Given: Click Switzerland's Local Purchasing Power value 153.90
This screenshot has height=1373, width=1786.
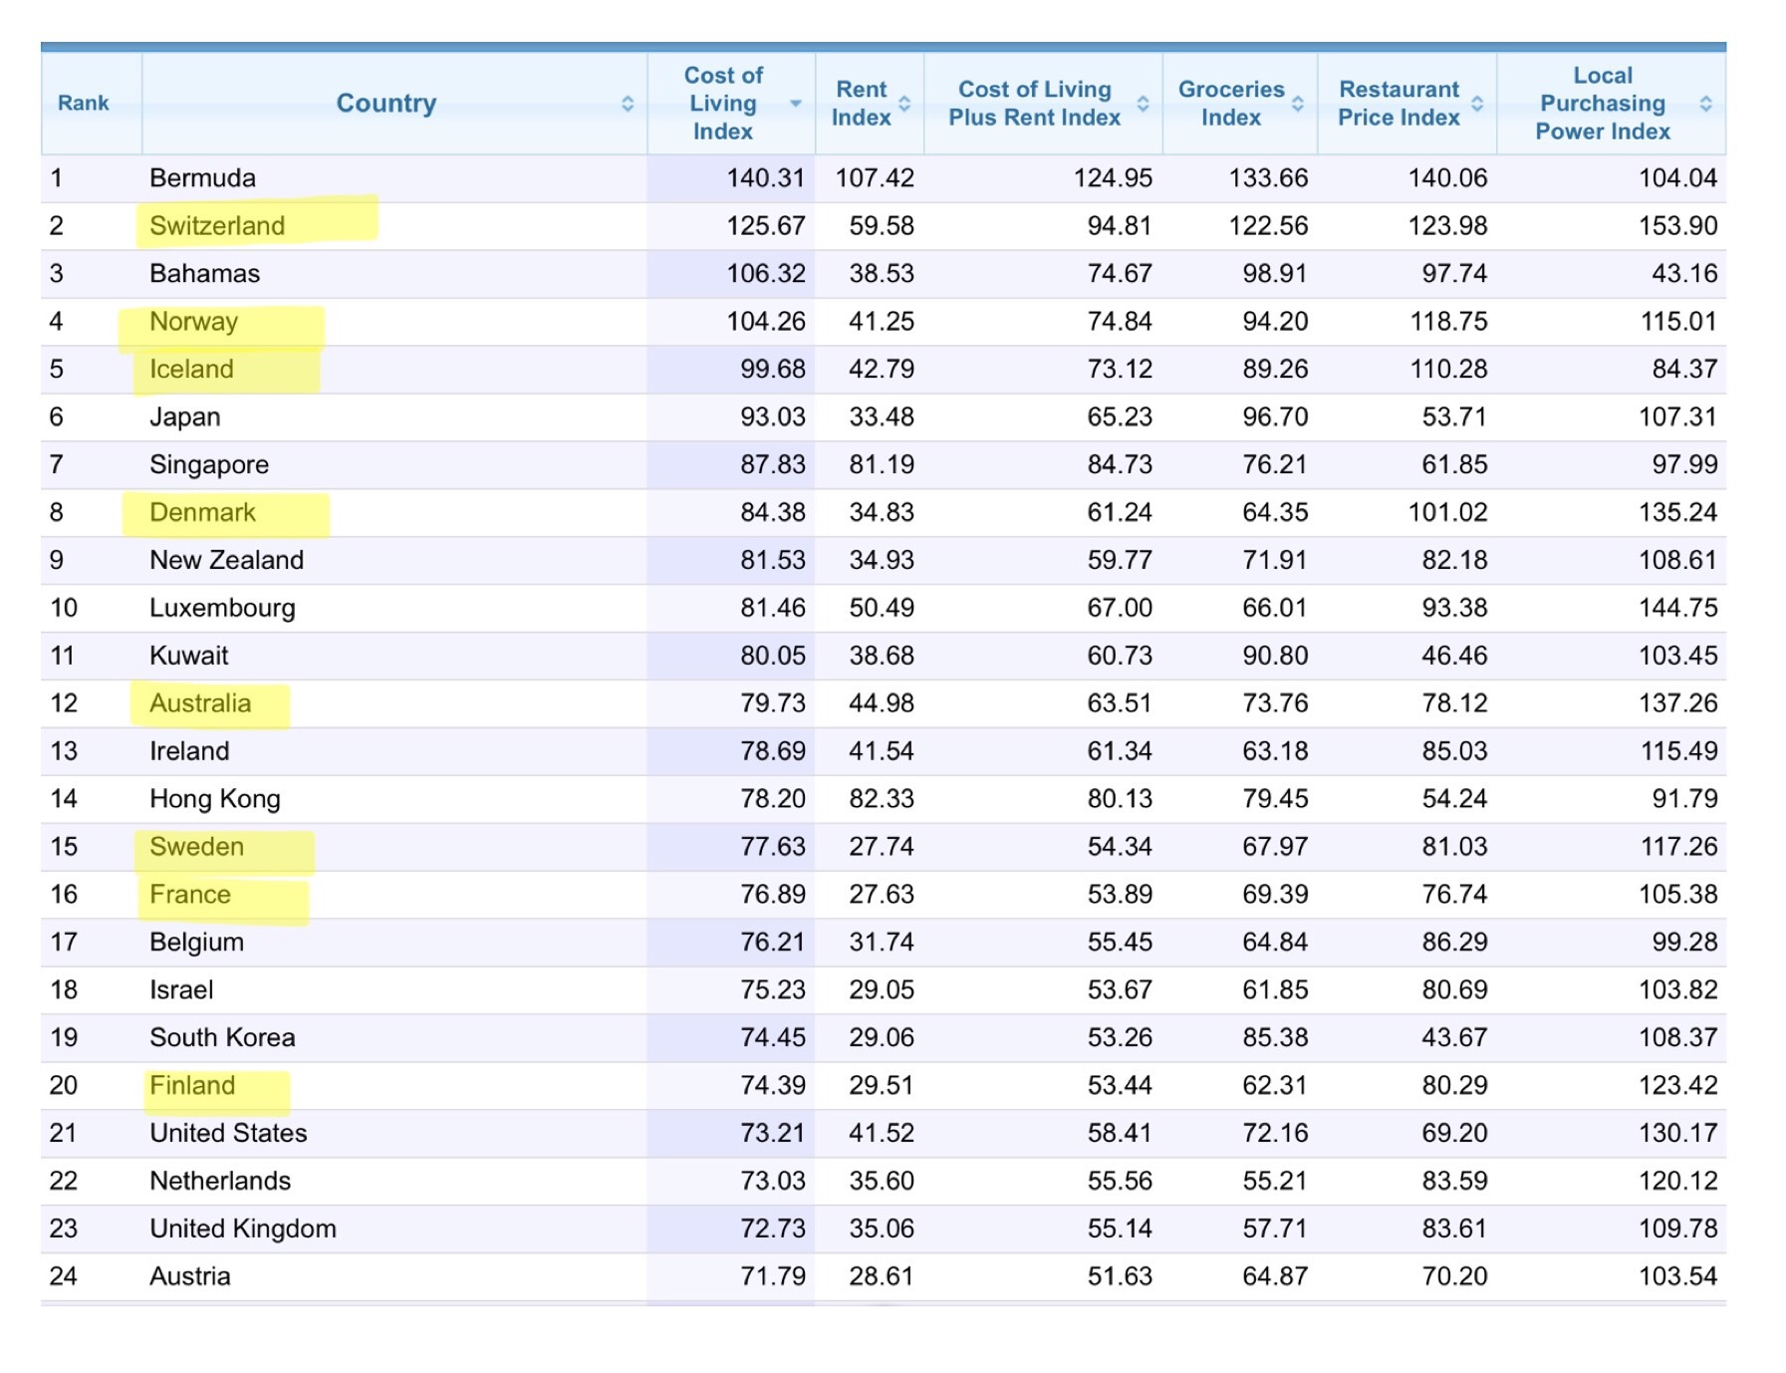Looking at the screenshot, I should tap(1677, 226).
